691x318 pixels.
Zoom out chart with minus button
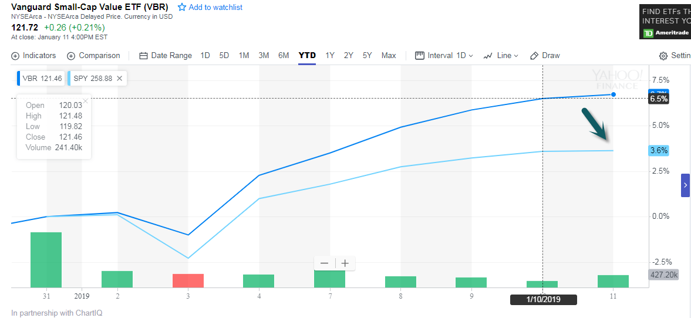(324, 263)
